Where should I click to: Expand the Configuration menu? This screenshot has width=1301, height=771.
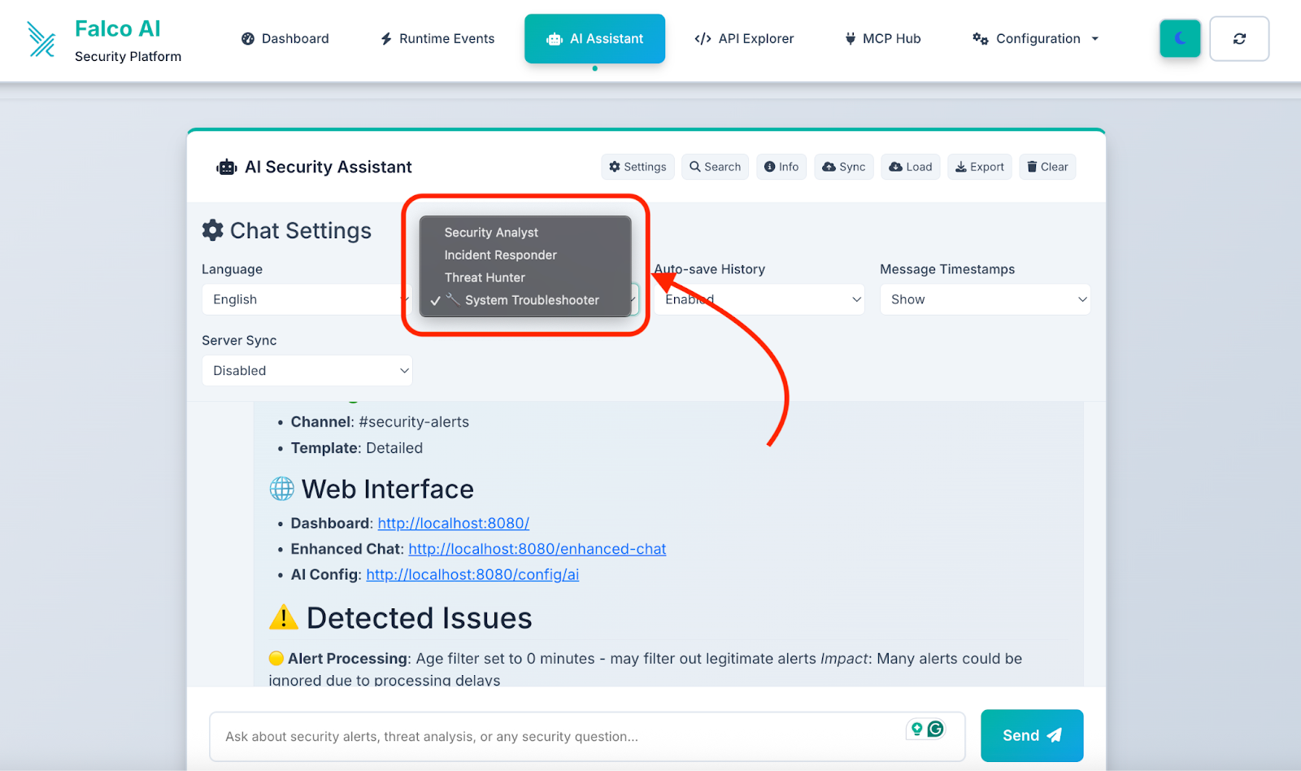(1036, 38)
